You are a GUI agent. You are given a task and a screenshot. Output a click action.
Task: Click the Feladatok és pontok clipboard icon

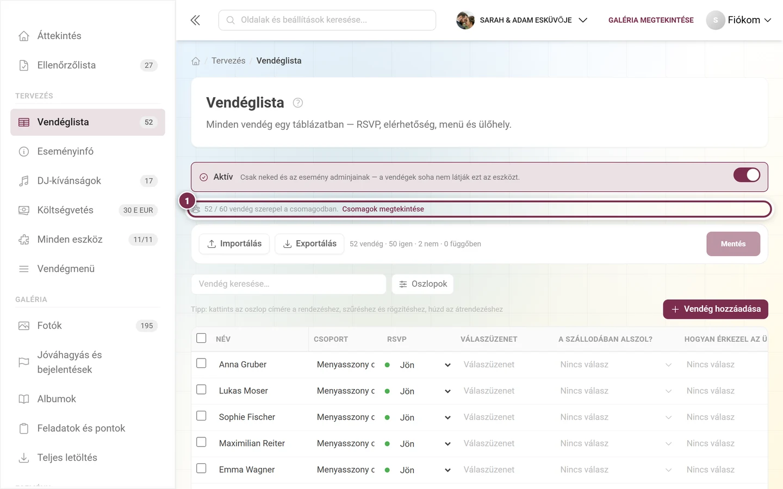click(x=24, y=429)
